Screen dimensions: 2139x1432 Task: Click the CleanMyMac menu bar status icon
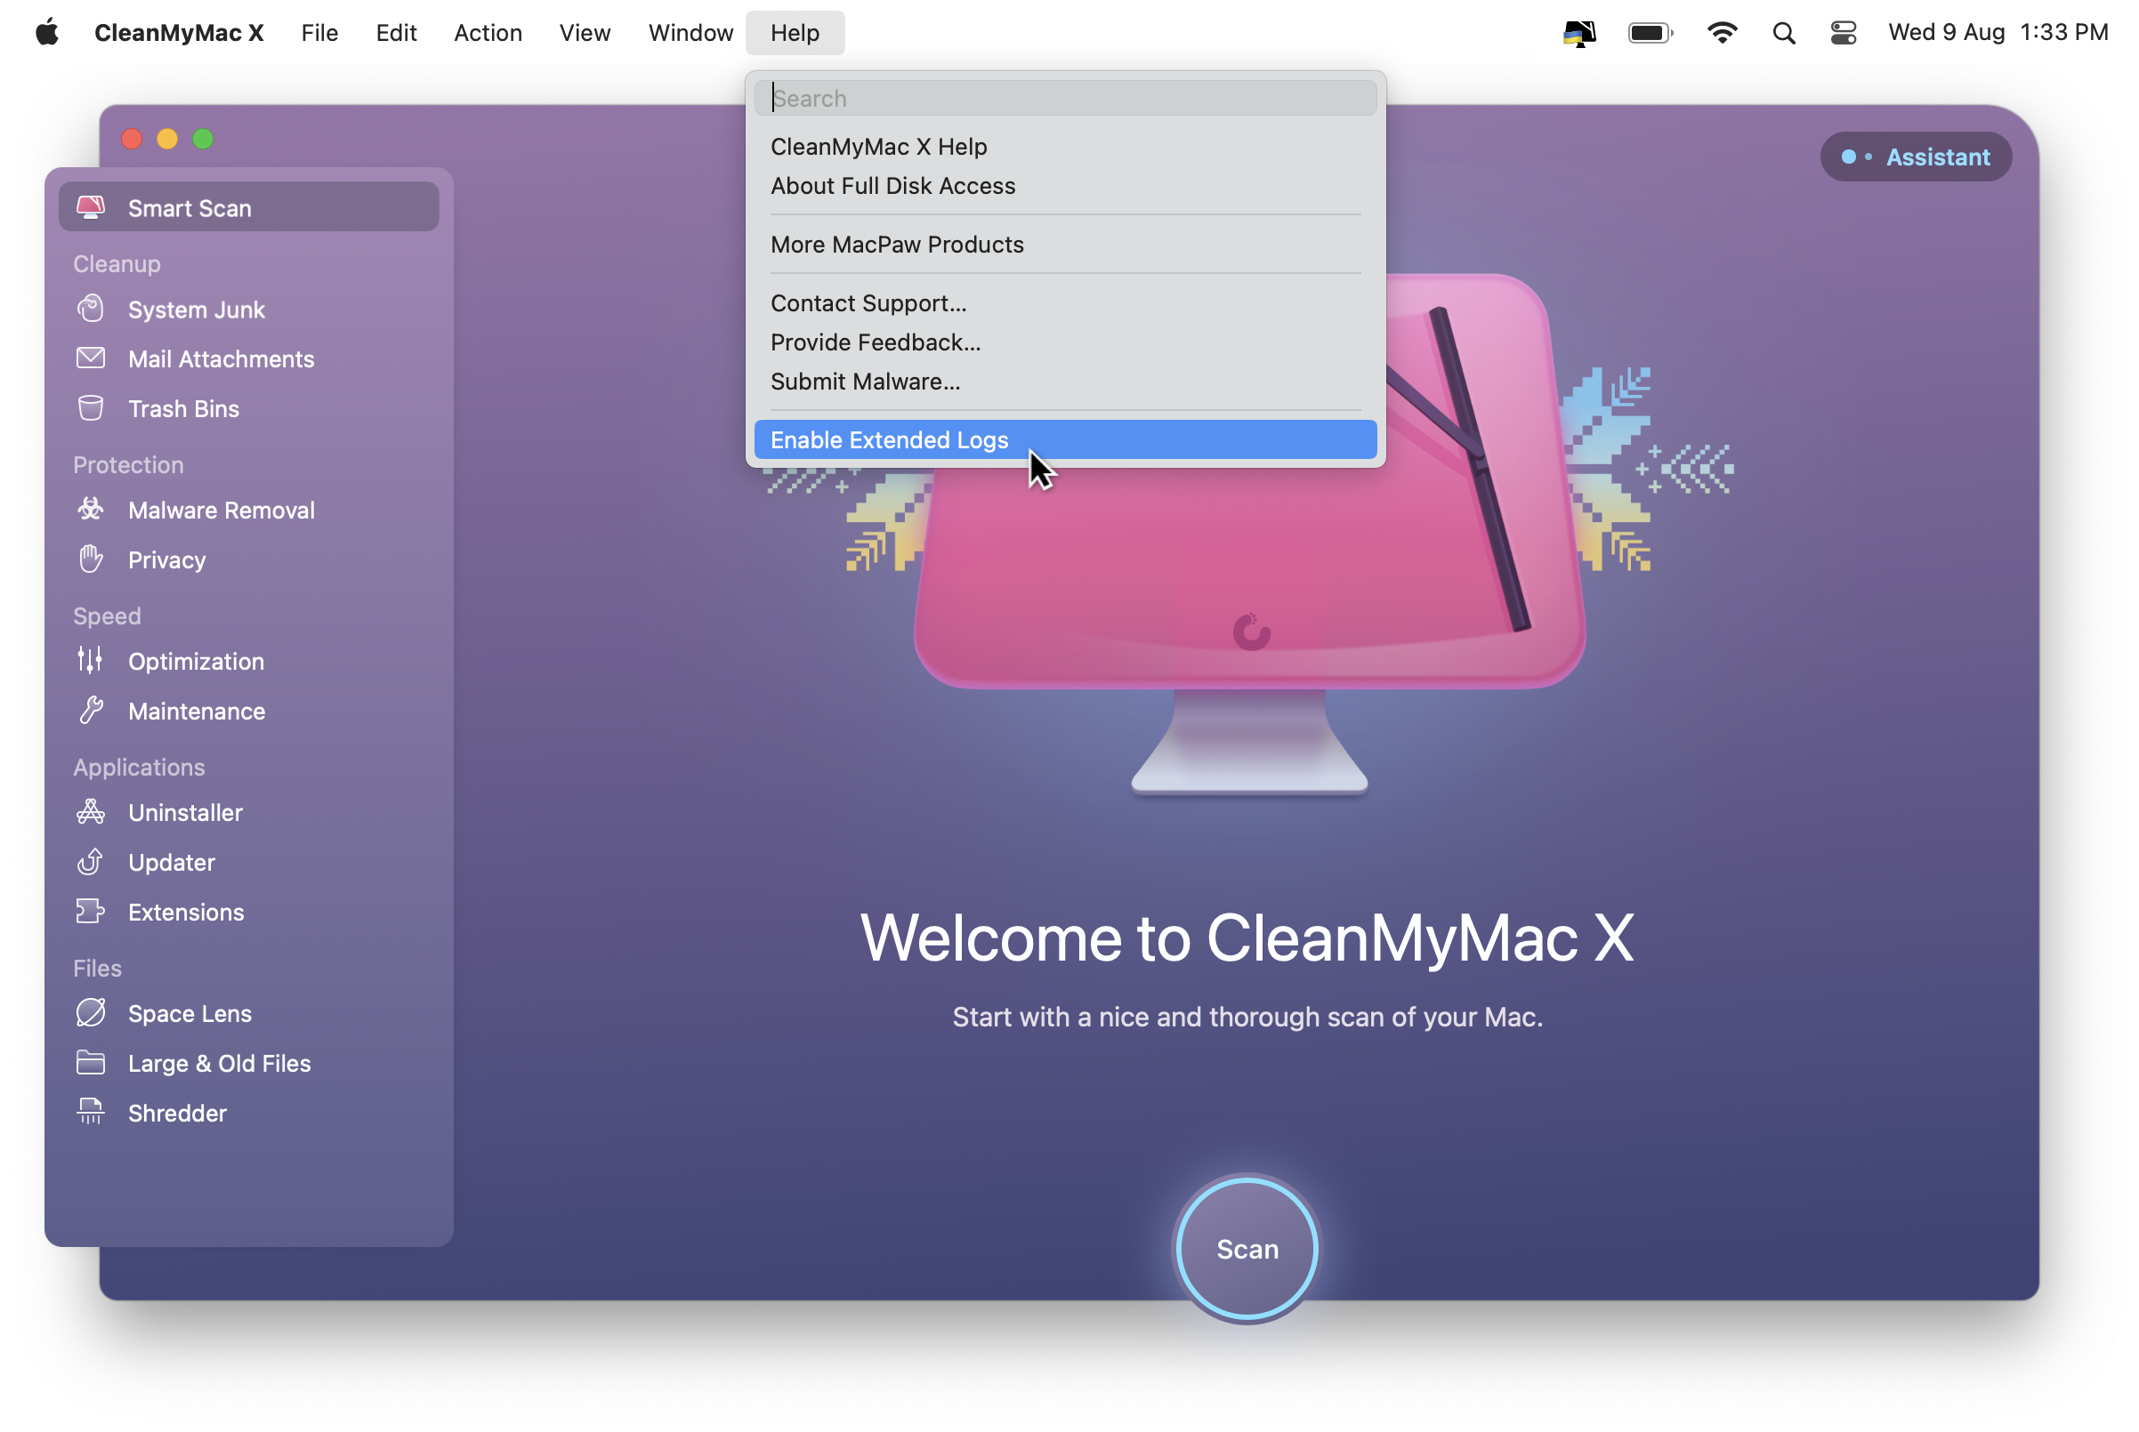coord(1579,33)
